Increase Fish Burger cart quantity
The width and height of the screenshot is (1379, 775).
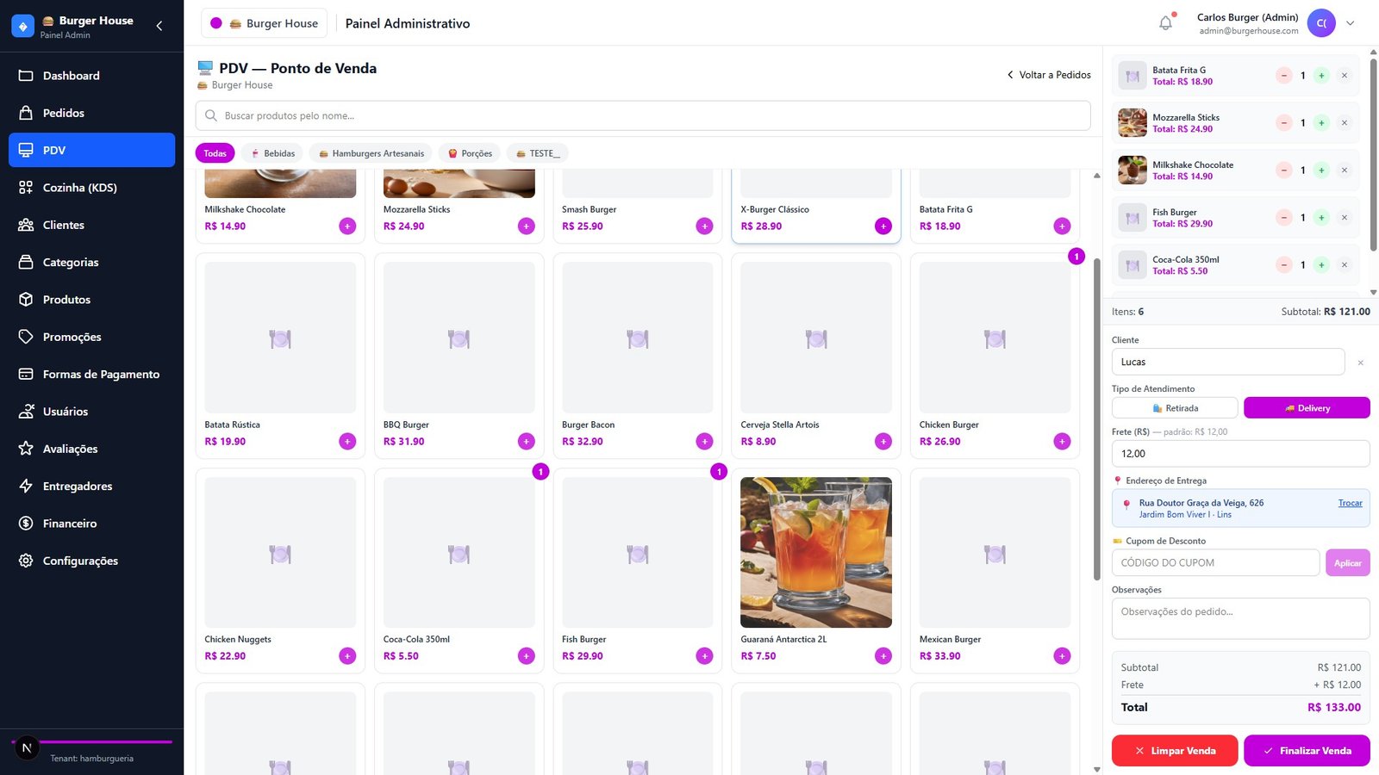(1321, 218)
